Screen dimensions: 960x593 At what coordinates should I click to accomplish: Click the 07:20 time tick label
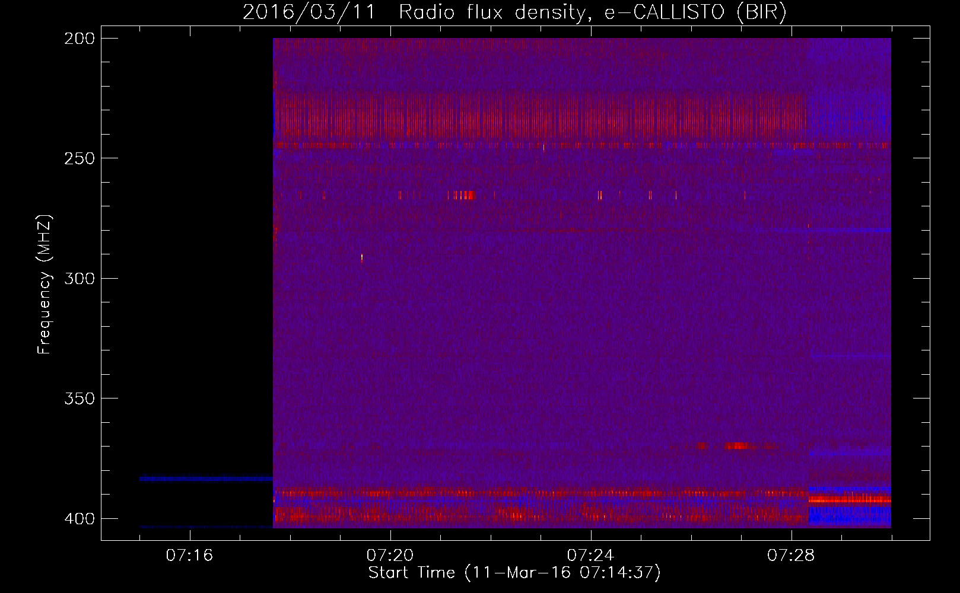[390, 556]
